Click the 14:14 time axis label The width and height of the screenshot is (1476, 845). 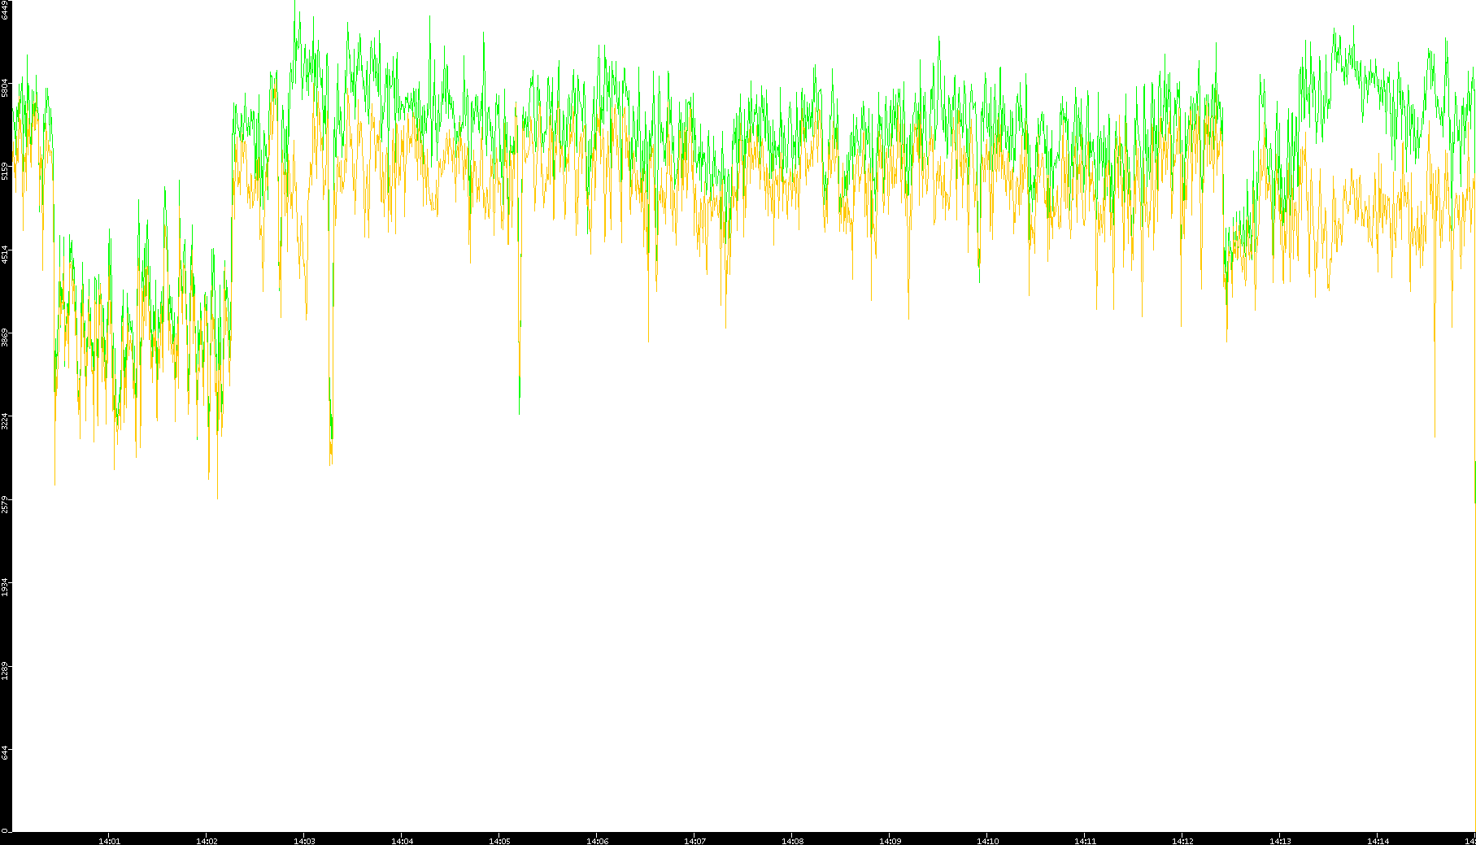pyautogui.click(x=1378, y=841)
